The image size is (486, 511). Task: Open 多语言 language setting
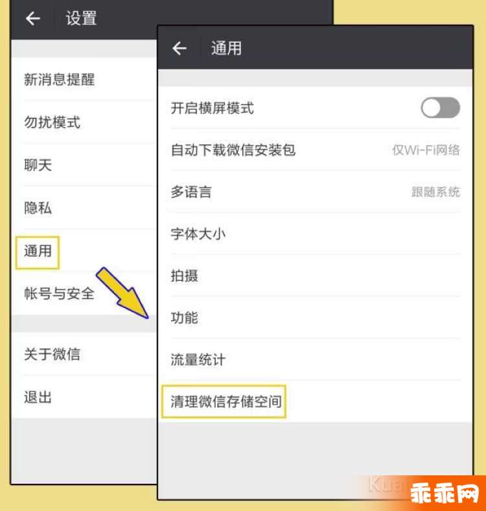316,192
